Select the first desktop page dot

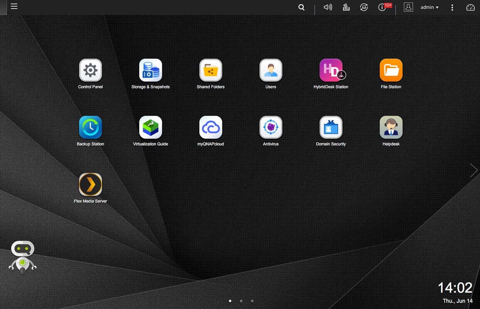(x=230, y=301)
